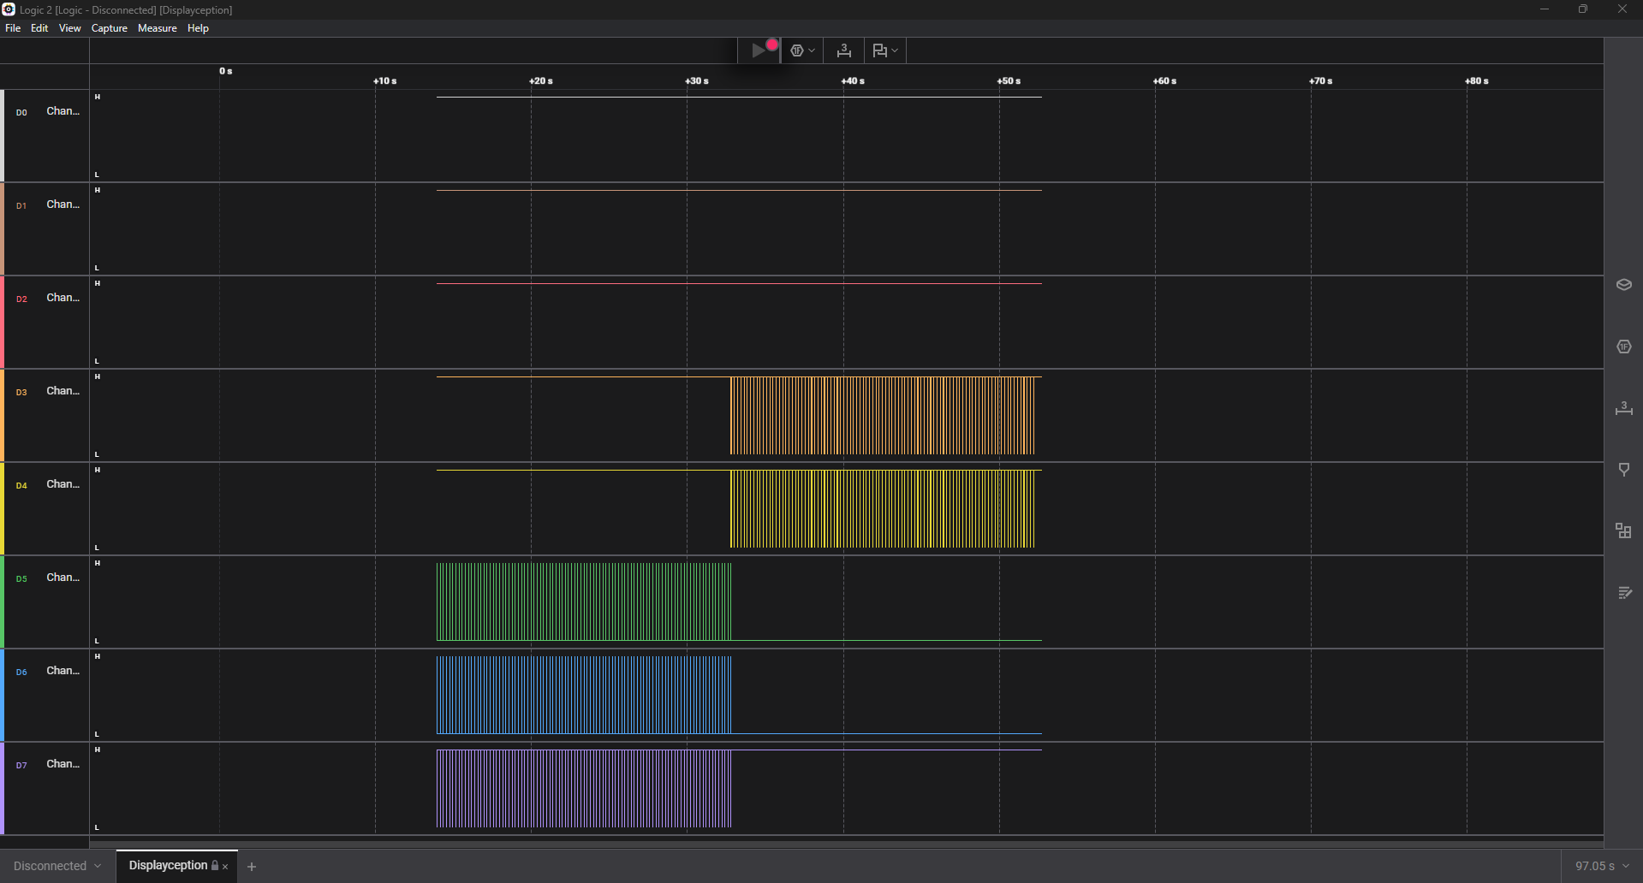Image resolution: width=1643 pixels, height=883 pixels.
Task: Open Timing Markers panel in right sidebar
Action: [x=1623, y=408]
